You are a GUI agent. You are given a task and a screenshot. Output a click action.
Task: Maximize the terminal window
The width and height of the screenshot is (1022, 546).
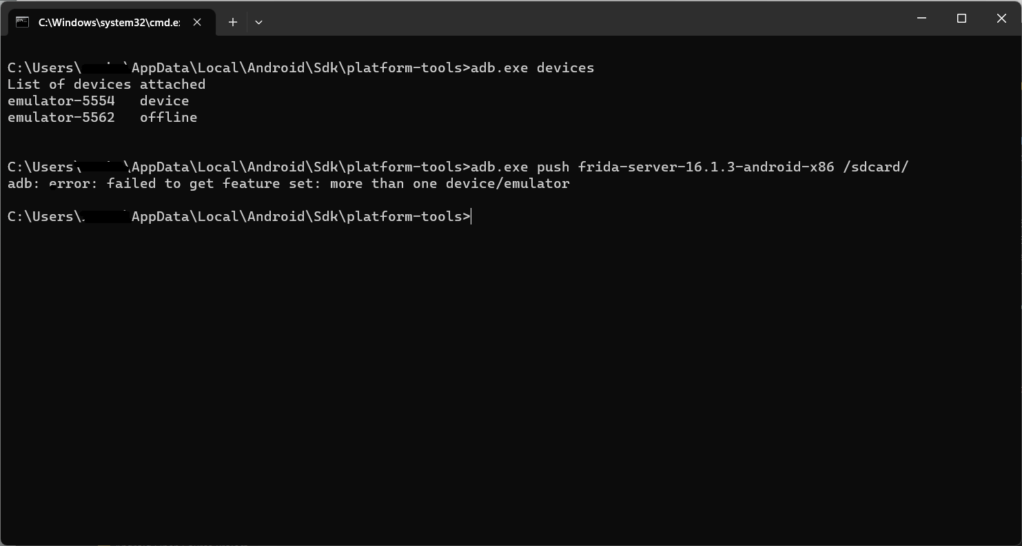tap(961, 19)
